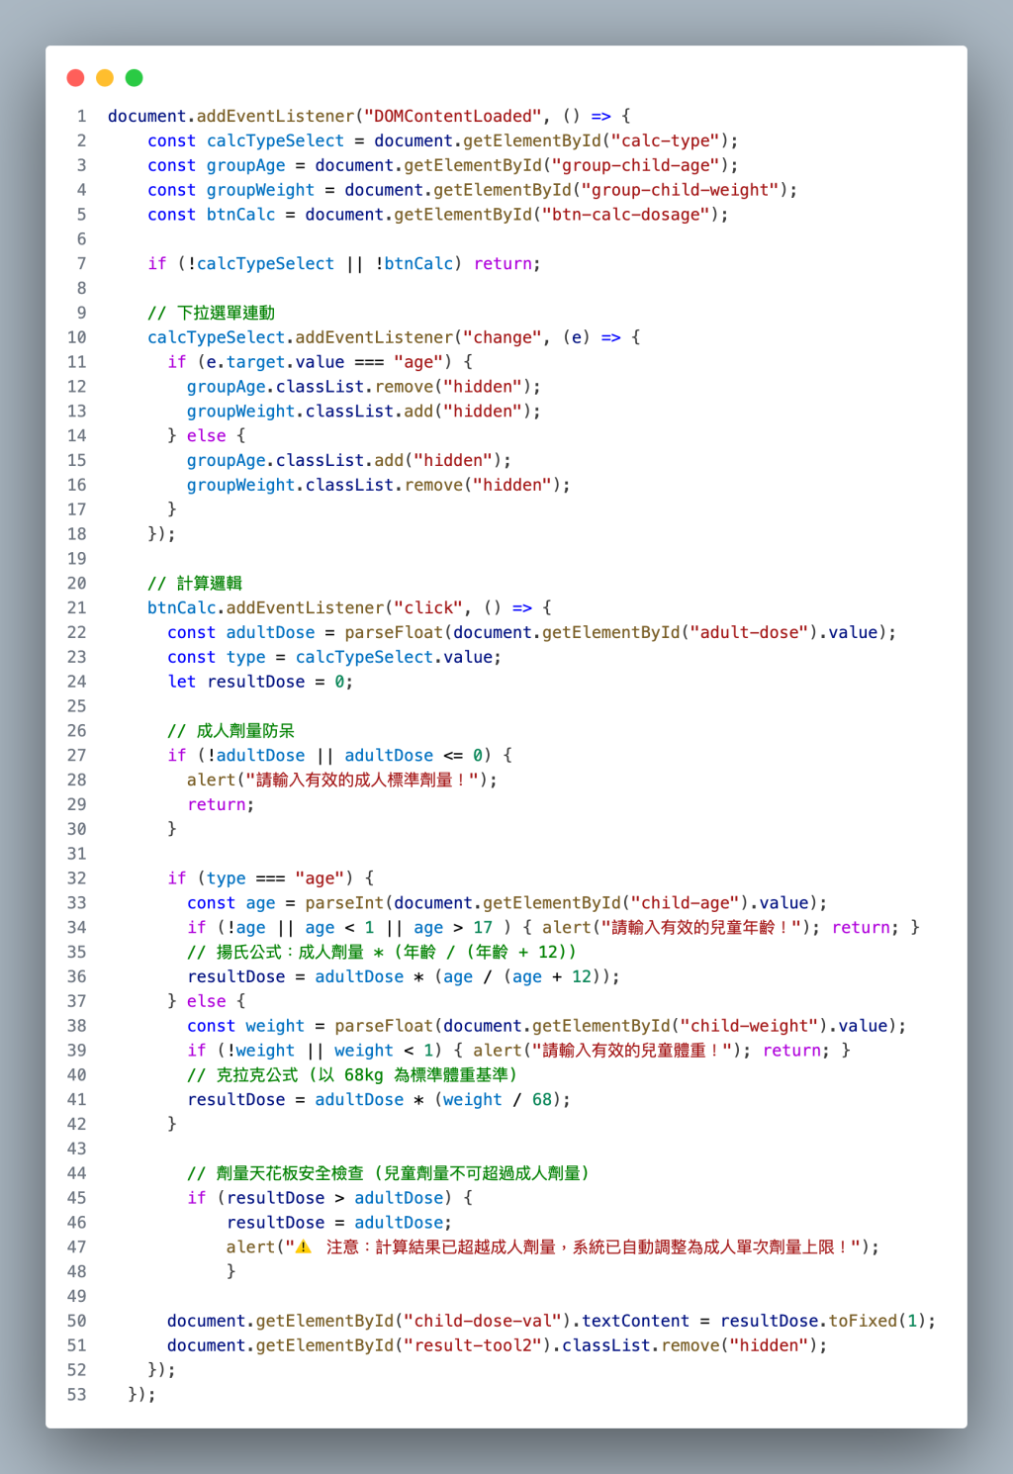Click the "group-child-age" string literal

click(x=636, y=166)
